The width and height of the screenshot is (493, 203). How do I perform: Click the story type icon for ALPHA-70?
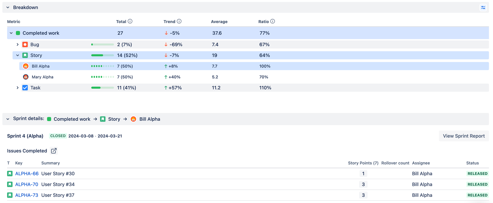10,184
